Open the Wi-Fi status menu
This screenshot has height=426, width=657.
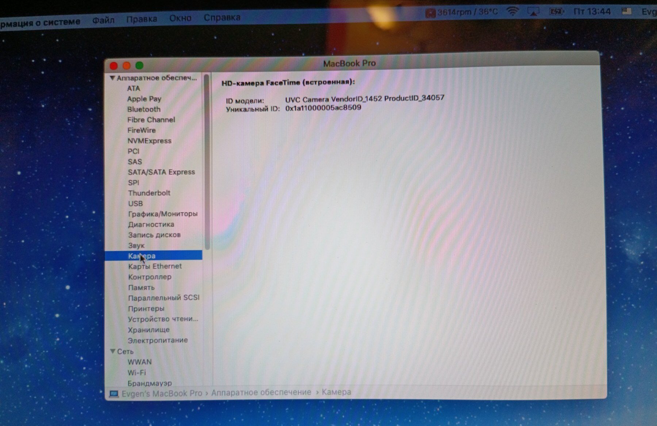coord(513,12)
